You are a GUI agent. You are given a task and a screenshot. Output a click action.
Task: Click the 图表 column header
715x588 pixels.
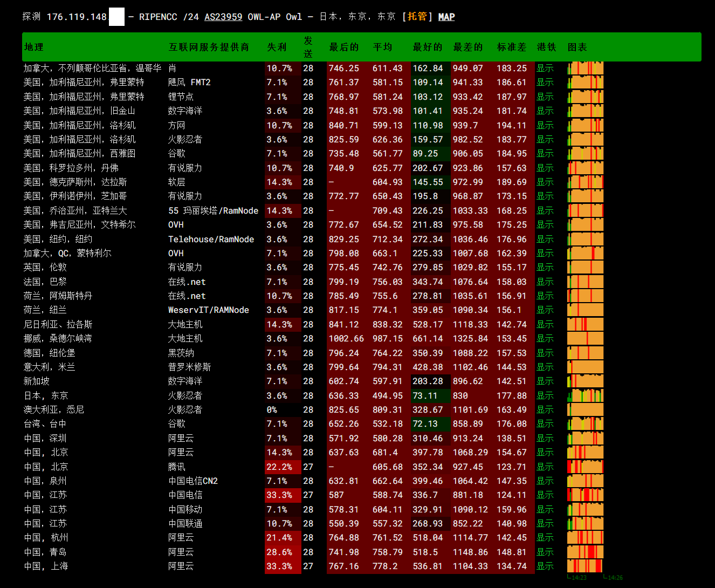click(x=577, y=47)
